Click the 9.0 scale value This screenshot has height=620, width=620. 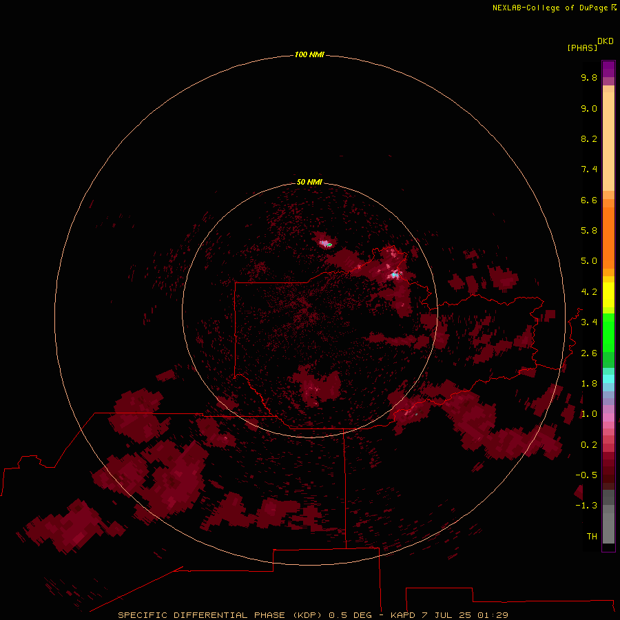point(589,108)
